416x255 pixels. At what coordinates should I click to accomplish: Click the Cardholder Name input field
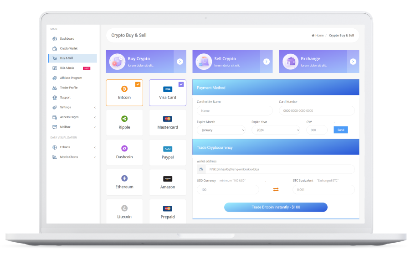[x=235, y=111]
